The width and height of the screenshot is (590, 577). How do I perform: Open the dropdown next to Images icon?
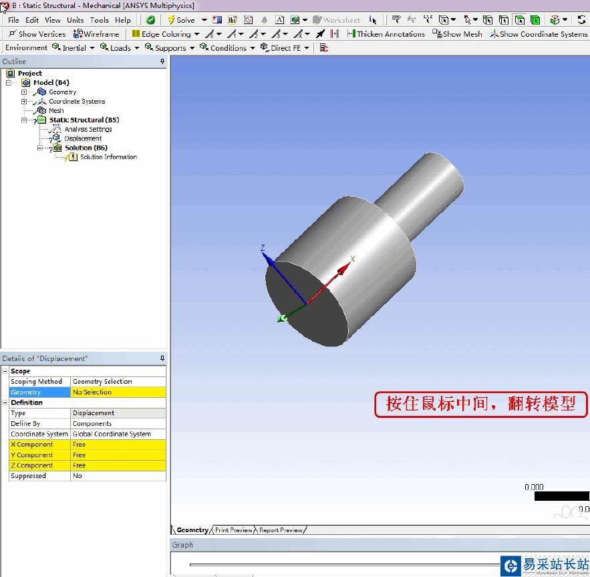pyautogui.click(x=305, y=20)
